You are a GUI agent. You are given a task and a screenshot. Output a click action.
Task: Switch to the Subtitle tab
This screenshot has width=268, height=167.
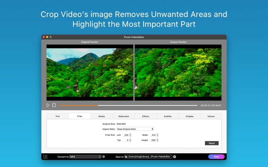pyautogui.click(x=168, y=116)
